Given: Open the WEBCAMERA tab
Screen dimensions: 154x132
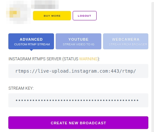Looking at the screenshot, I should pyautogui.click(x=126, y=41).
